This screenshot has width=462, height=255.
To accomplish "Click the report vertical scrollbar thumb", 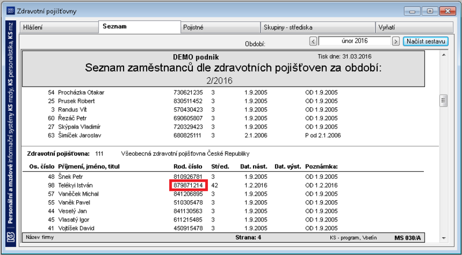I will tap(444, 101).
